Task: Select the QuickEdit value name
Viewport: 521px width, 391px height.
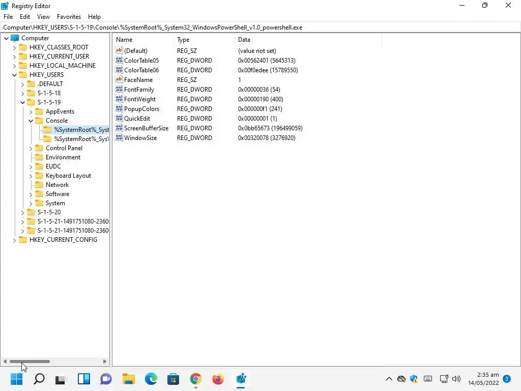Action: [137, 118]
